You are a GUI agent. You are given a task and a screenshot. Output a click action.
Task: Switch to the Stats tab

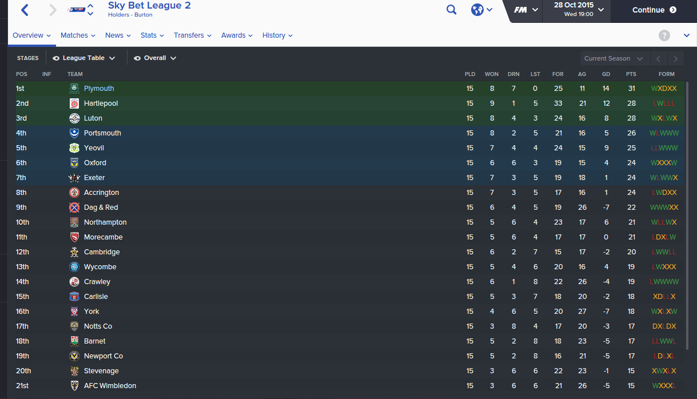tap(152, 35)
